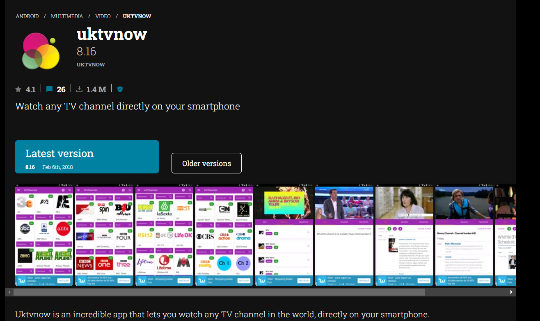The width and height of the screenshot is (540, 321).
Task: Open fifth screenshot with DJ Khaled video
Action: 284,235
